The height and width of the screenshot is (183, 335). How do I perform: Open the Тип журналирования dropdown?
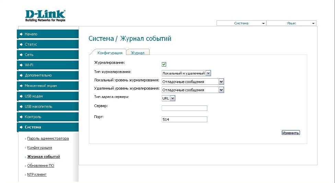coord(186,73)
